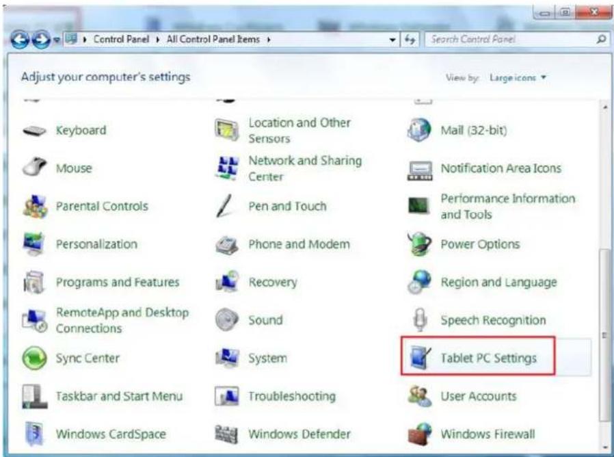Open the Tablet PC Settings link
The height and width of the screenshot is (457, 614).
coord(488,358)
